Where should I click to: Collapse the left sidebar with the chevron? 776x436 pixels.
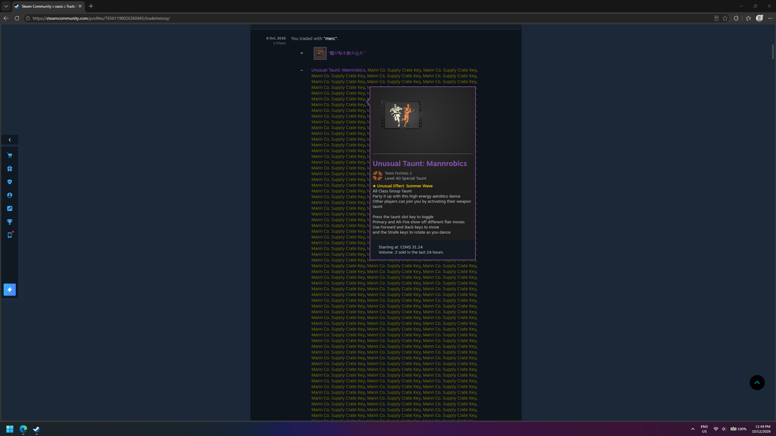coord(10,140)
